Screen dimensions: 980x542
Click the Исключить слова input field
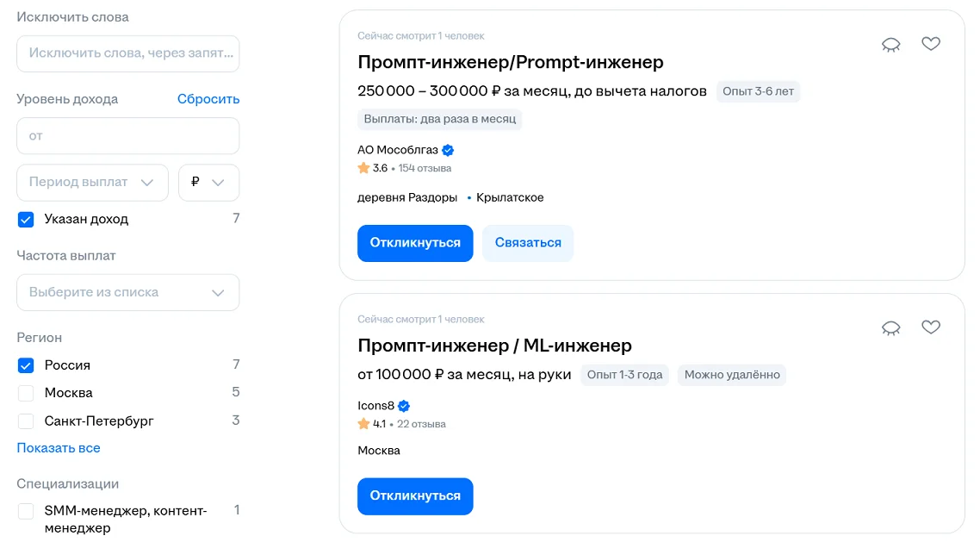(x=127, y=53)
